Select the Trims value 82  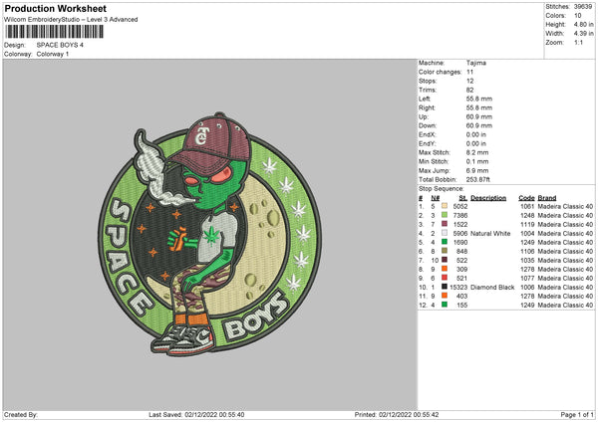pyautogui.click(x=469, y=90)
